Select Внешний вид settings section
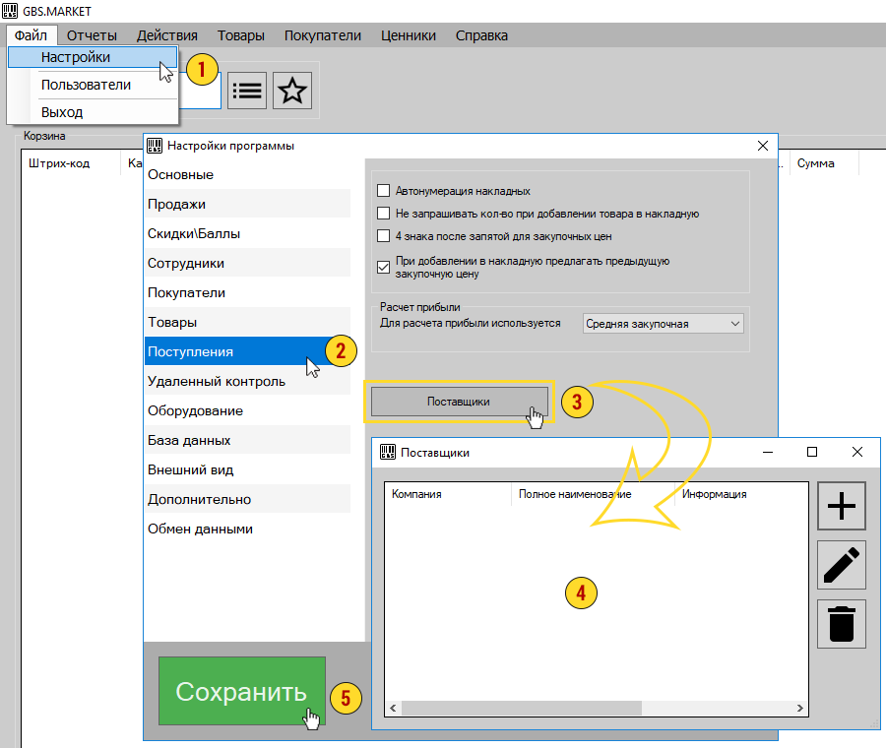This screenshot has width=886, height=748. click(247, 469)
